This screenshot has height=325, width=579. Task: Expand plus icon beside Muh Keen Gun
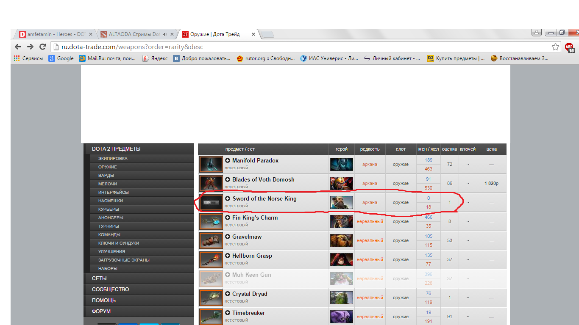[x=228, y=275]
